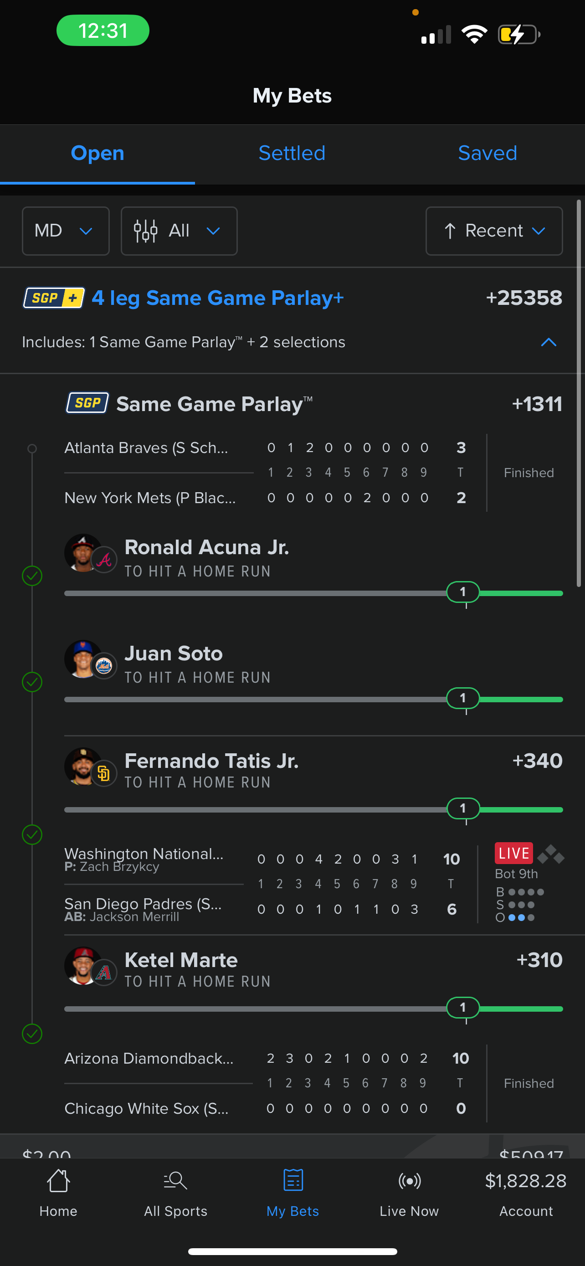Open the All filter dropdown
This screenshot has width=585, height=1266.
[179, 231]
